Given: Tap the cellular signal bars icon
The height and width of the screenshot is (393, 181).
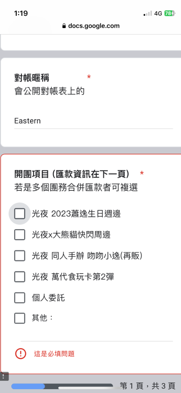Looking at the screenshot, I should (x=148, y=13).
